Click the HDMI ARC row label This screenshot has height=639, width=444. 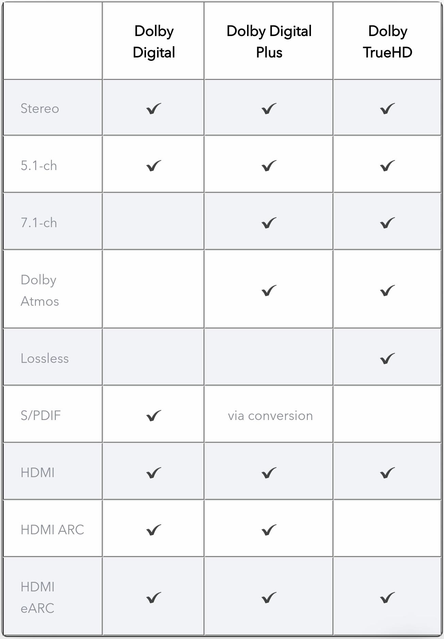52,530
